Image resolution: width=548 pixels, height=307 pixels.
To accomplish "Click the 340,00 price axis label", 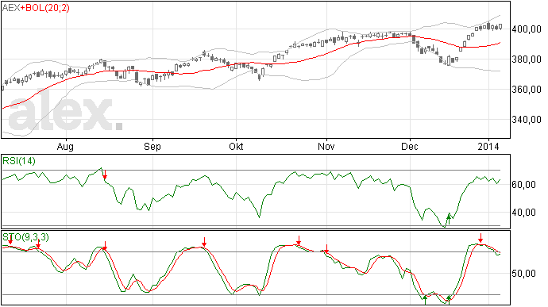I will tap(527, 120).
